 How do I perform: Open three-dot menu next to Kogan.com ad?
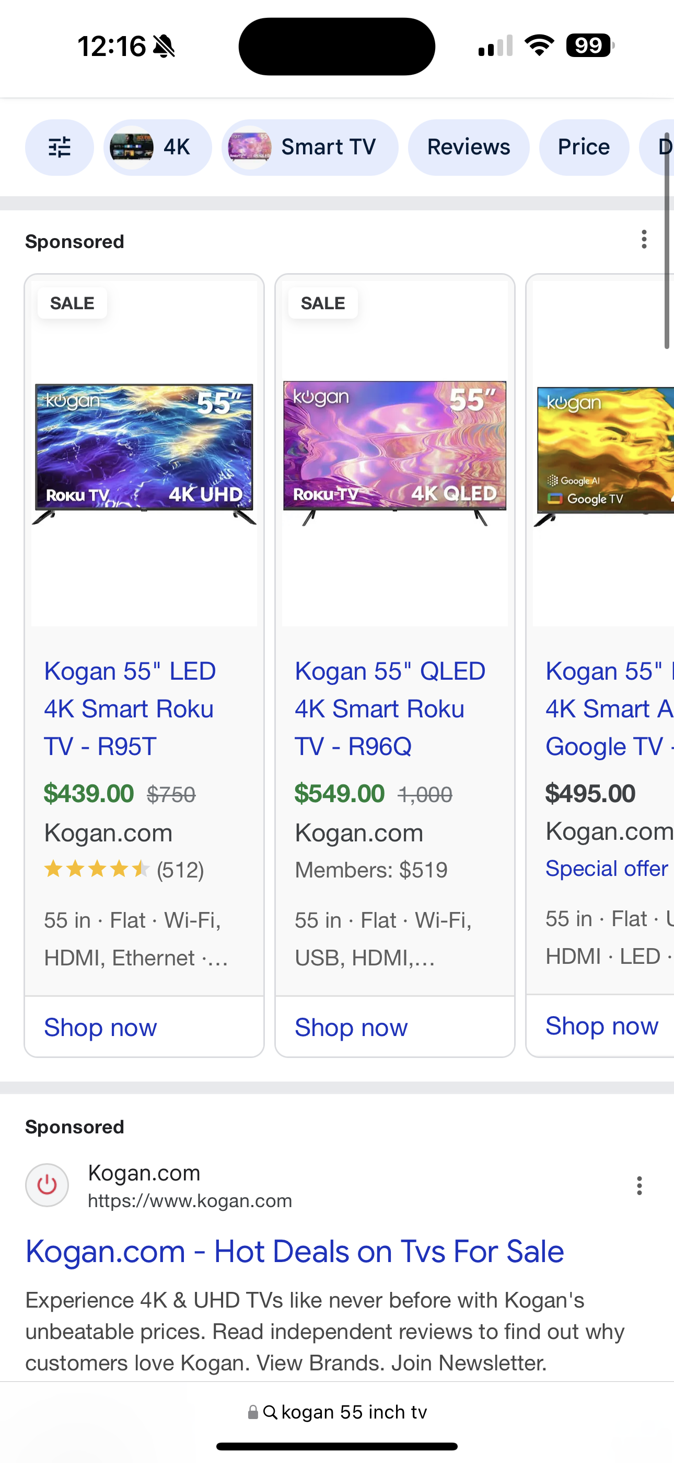639,1186
